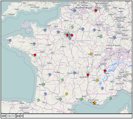Click the Plymouth city label

pyautogui.click(x=12, y=14)
